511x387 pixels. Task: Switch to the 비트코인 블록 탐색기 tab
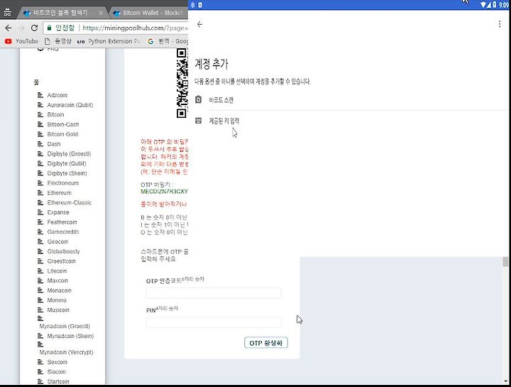(x=60, y=13)
